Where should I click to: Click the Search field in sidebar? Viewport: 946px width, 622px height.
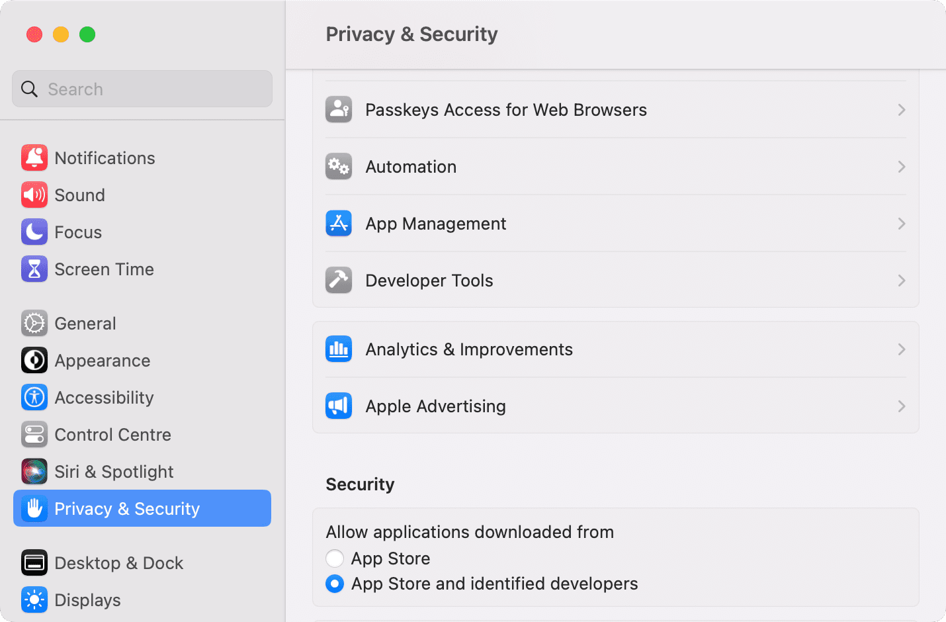(x=142, y=89)
